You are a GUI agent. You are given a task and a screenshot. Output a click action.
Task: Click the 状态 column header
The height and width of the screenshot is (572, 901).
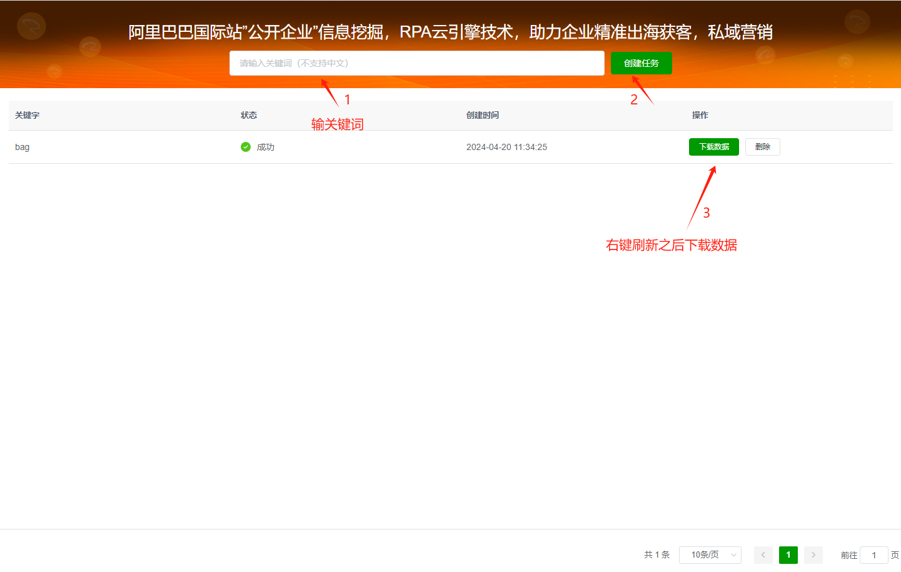click(x=249, y=115)
